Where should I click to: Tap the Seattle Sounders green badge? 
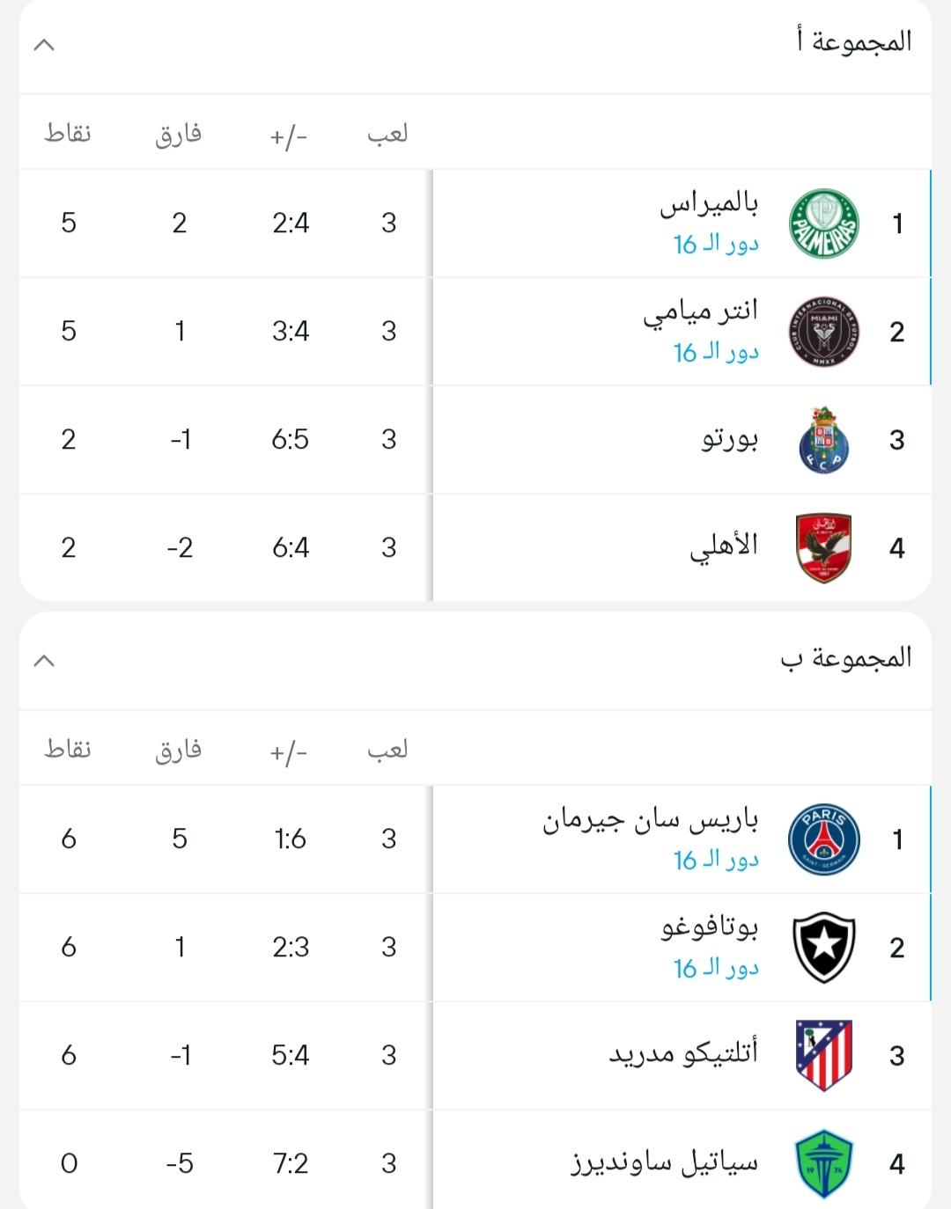click(x=823, y=1164)
